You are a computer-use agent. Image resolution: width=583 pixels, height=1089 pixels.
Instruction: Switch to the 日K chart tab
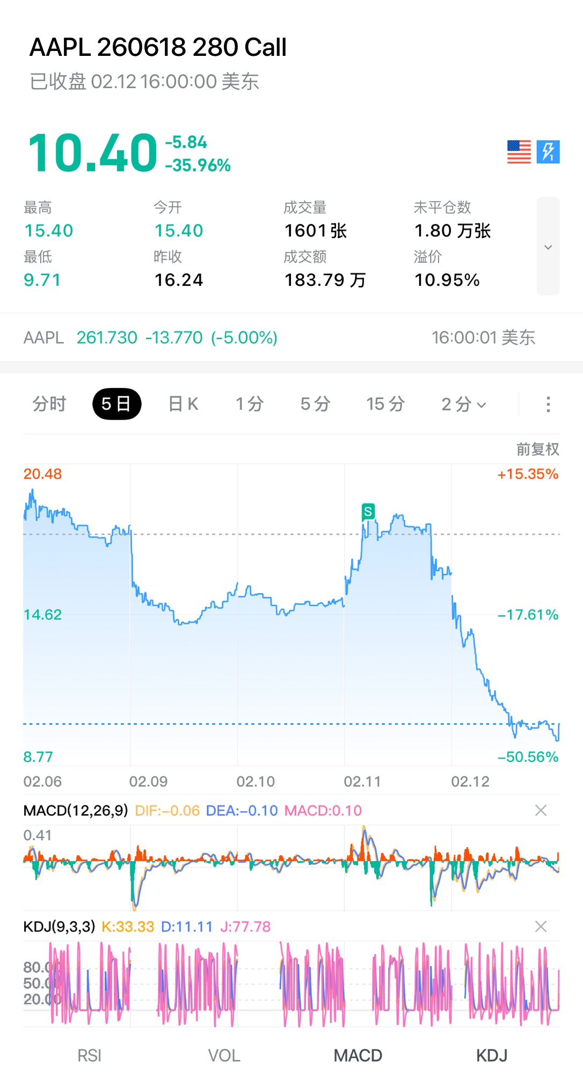click(183, 404)
